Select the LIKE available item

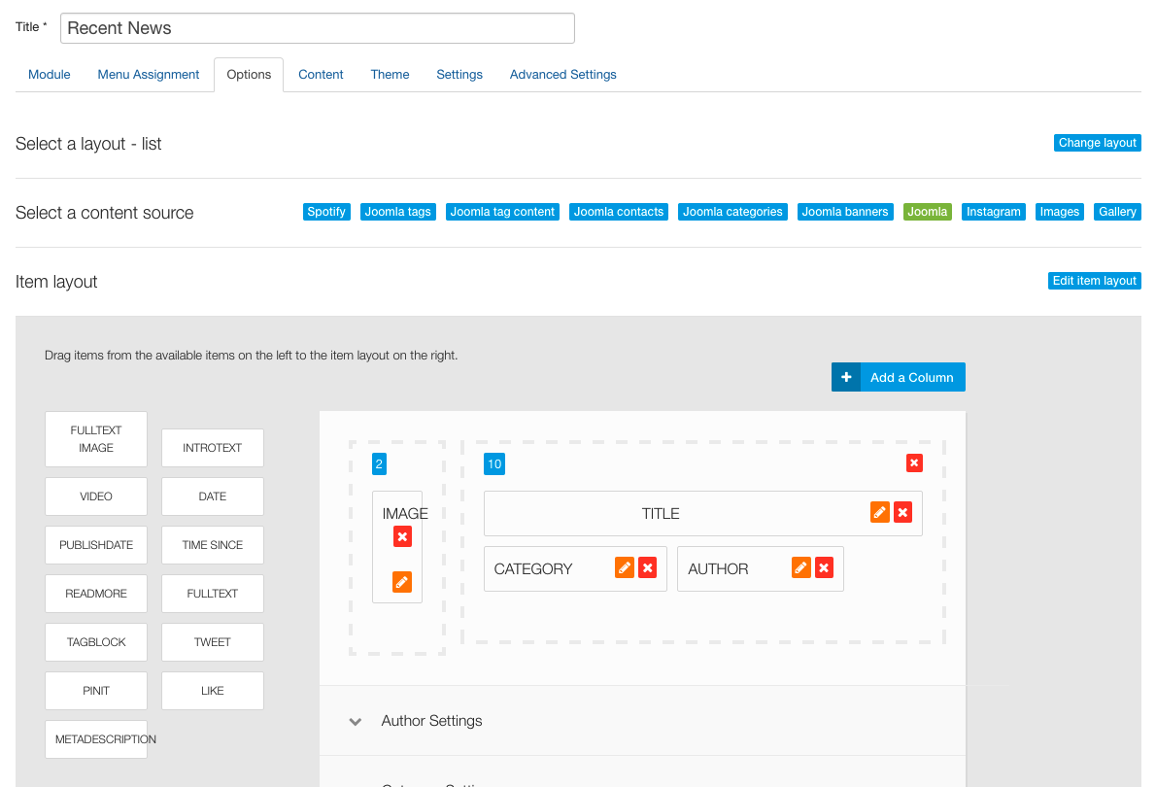(213, 691)
